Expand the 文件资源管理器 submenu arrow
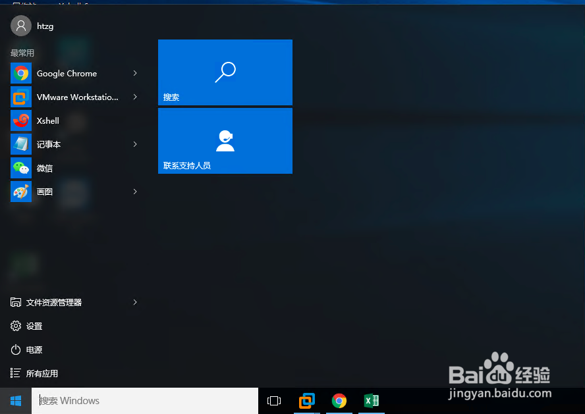Screen dimensions: 585x414 (135, 302)
